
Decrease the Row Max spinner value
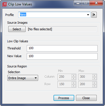[94, 86]
